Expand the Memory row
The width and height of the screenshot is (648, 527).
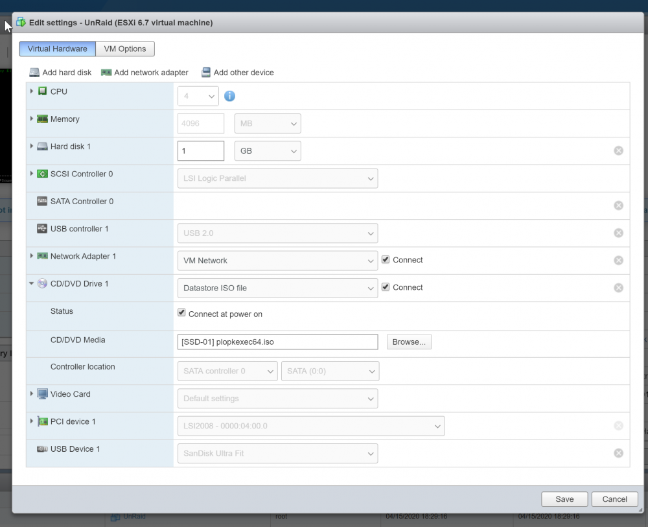point(31,119)
